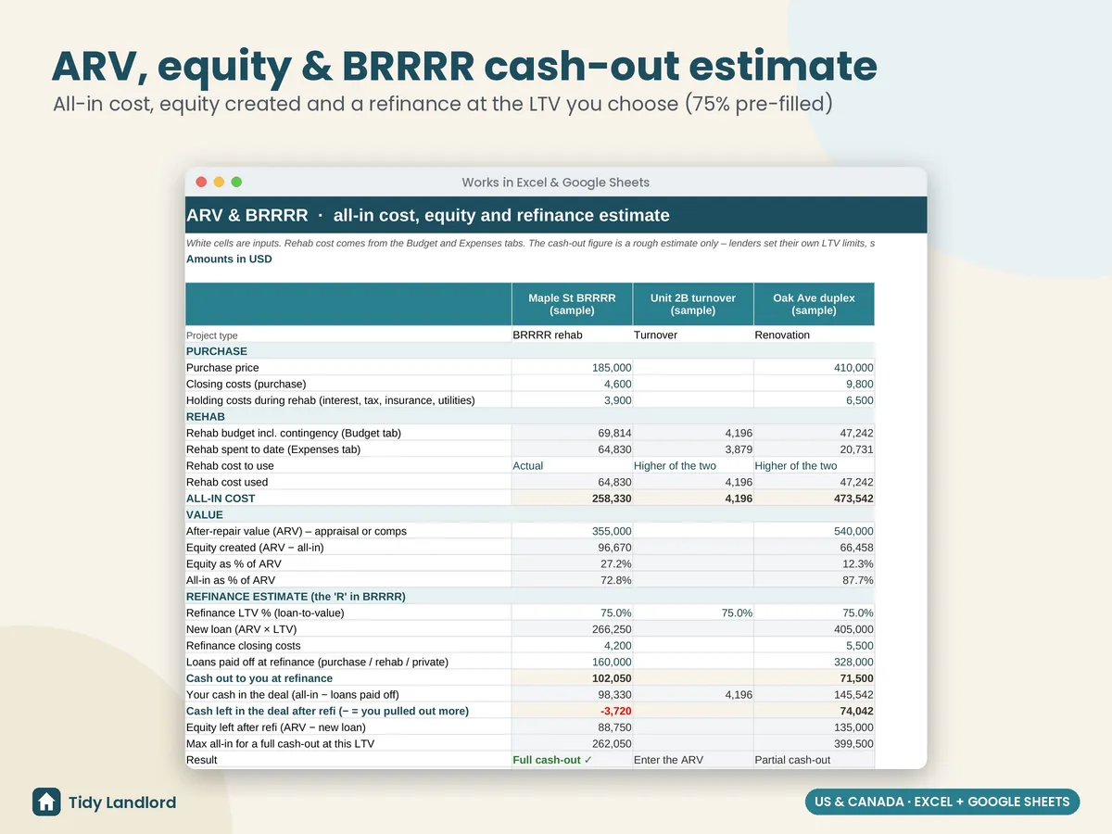Select all-in cost value 473,542
The image size is (1112, 834).
[814, 499]
